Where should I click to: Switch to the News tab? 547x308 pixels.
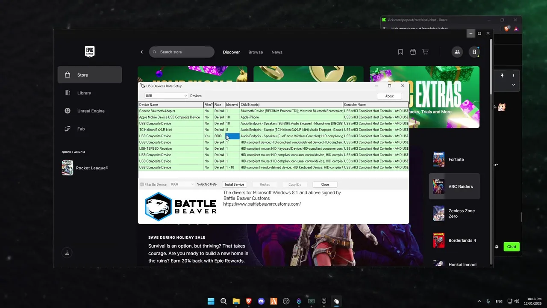point(277,52)
